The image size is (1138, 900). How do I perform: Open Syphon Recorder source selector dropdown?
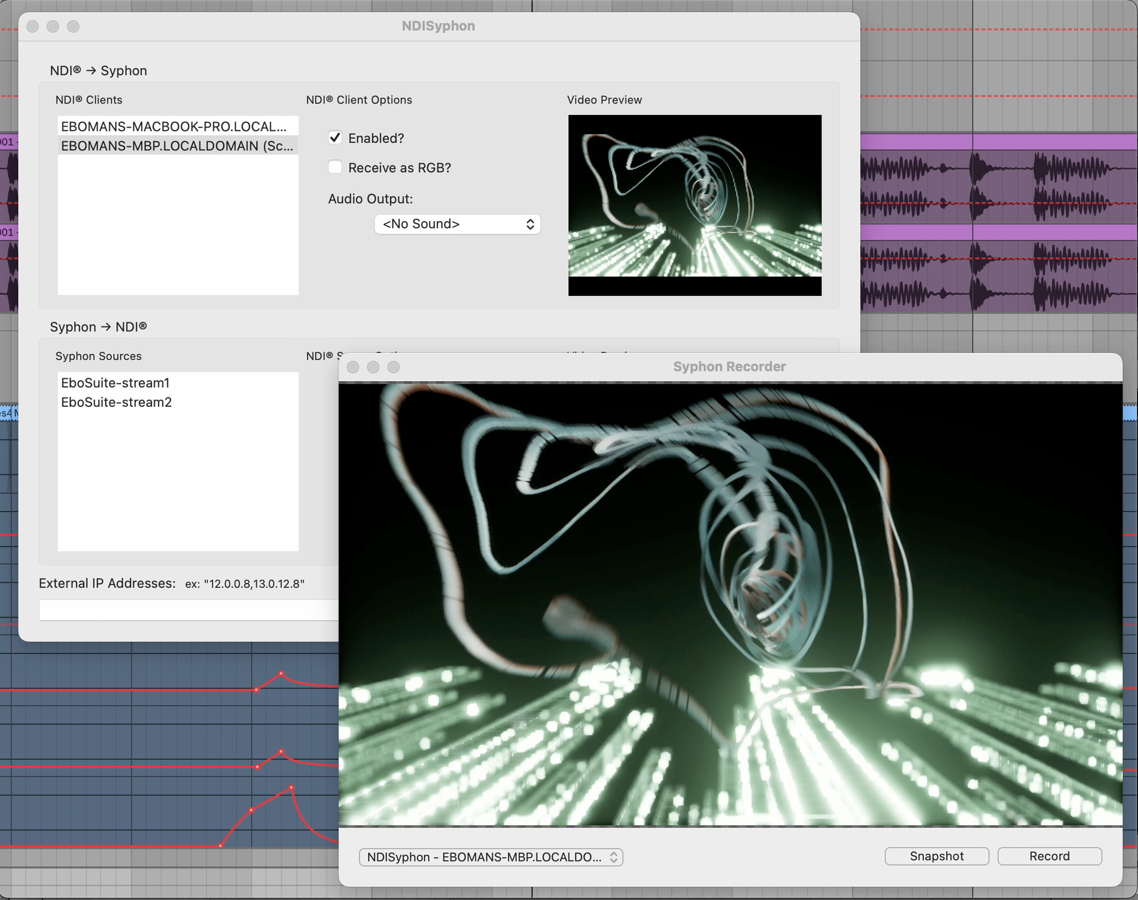[x=491, y=857]
